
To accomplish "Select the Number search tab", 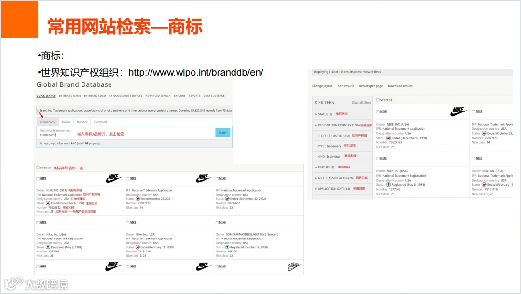I will 82,122.
